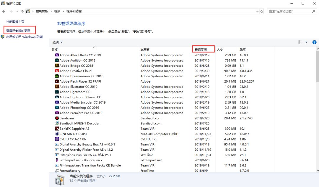Click the Adobe Creative Cloud icon
319x187 pixels.
coord(57,71)
